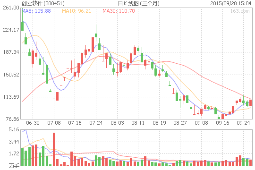Click the stock title 创业软件(300451)

[43, 3]
